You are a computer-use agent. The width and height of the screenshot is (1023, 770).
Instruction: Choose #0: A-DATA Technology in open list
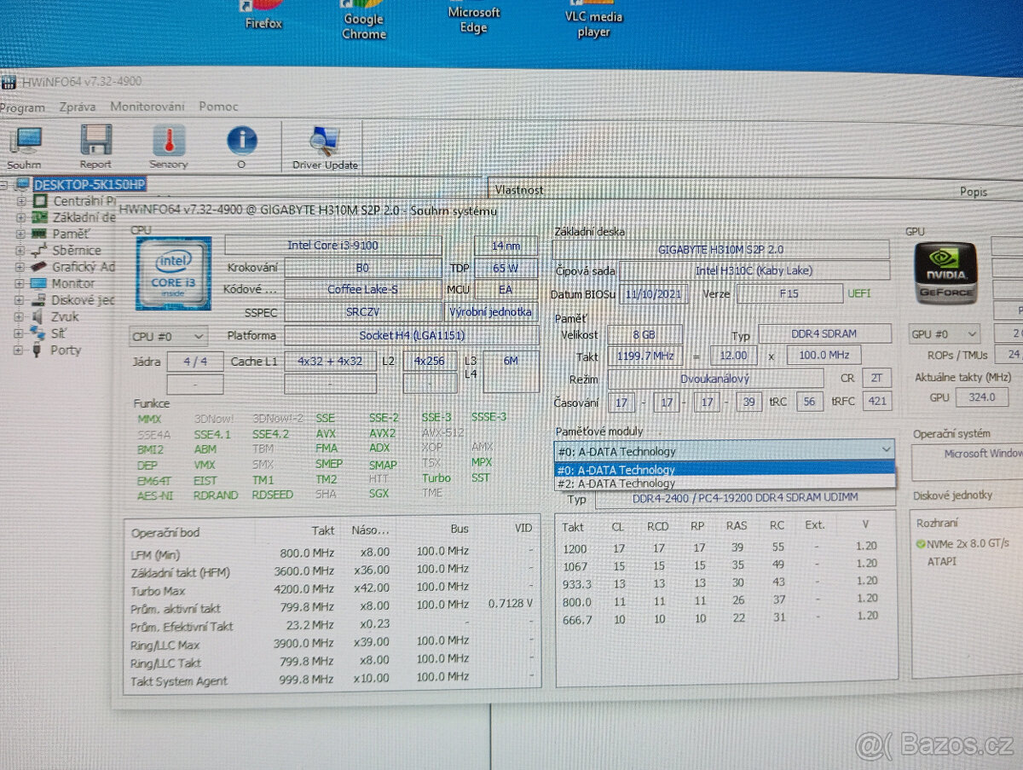[725, 469]
